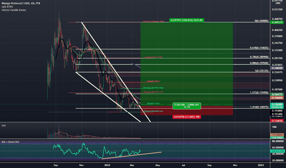Click the black 0.153800 price tag
The image size is (286, 168).
coord(277,111)
